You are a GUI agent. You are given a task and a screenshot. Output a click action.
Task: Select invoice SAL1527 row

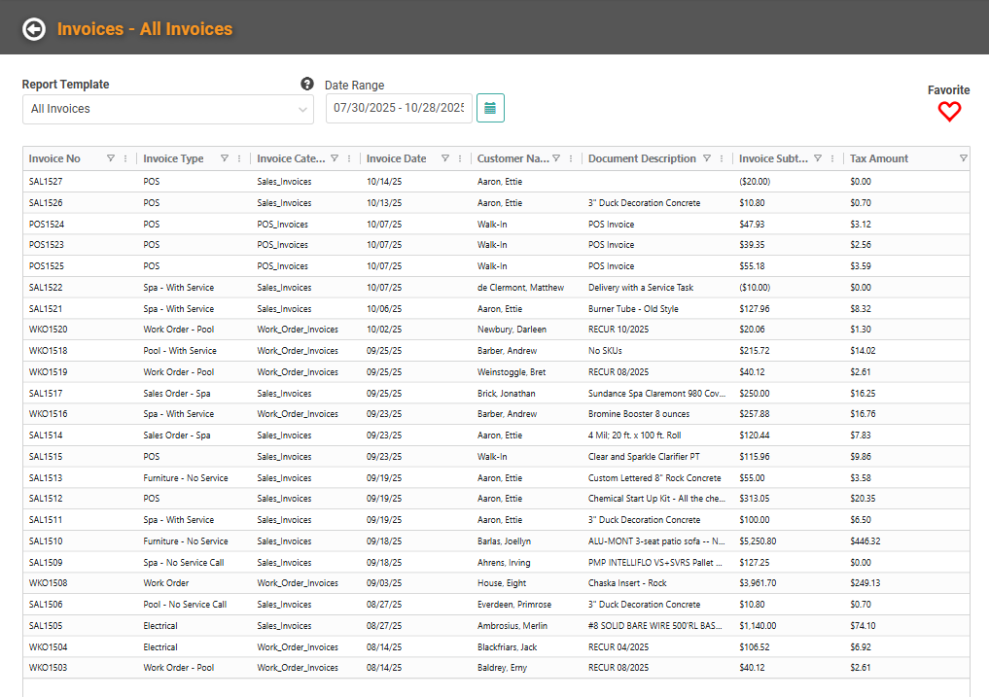coord(46,182)
